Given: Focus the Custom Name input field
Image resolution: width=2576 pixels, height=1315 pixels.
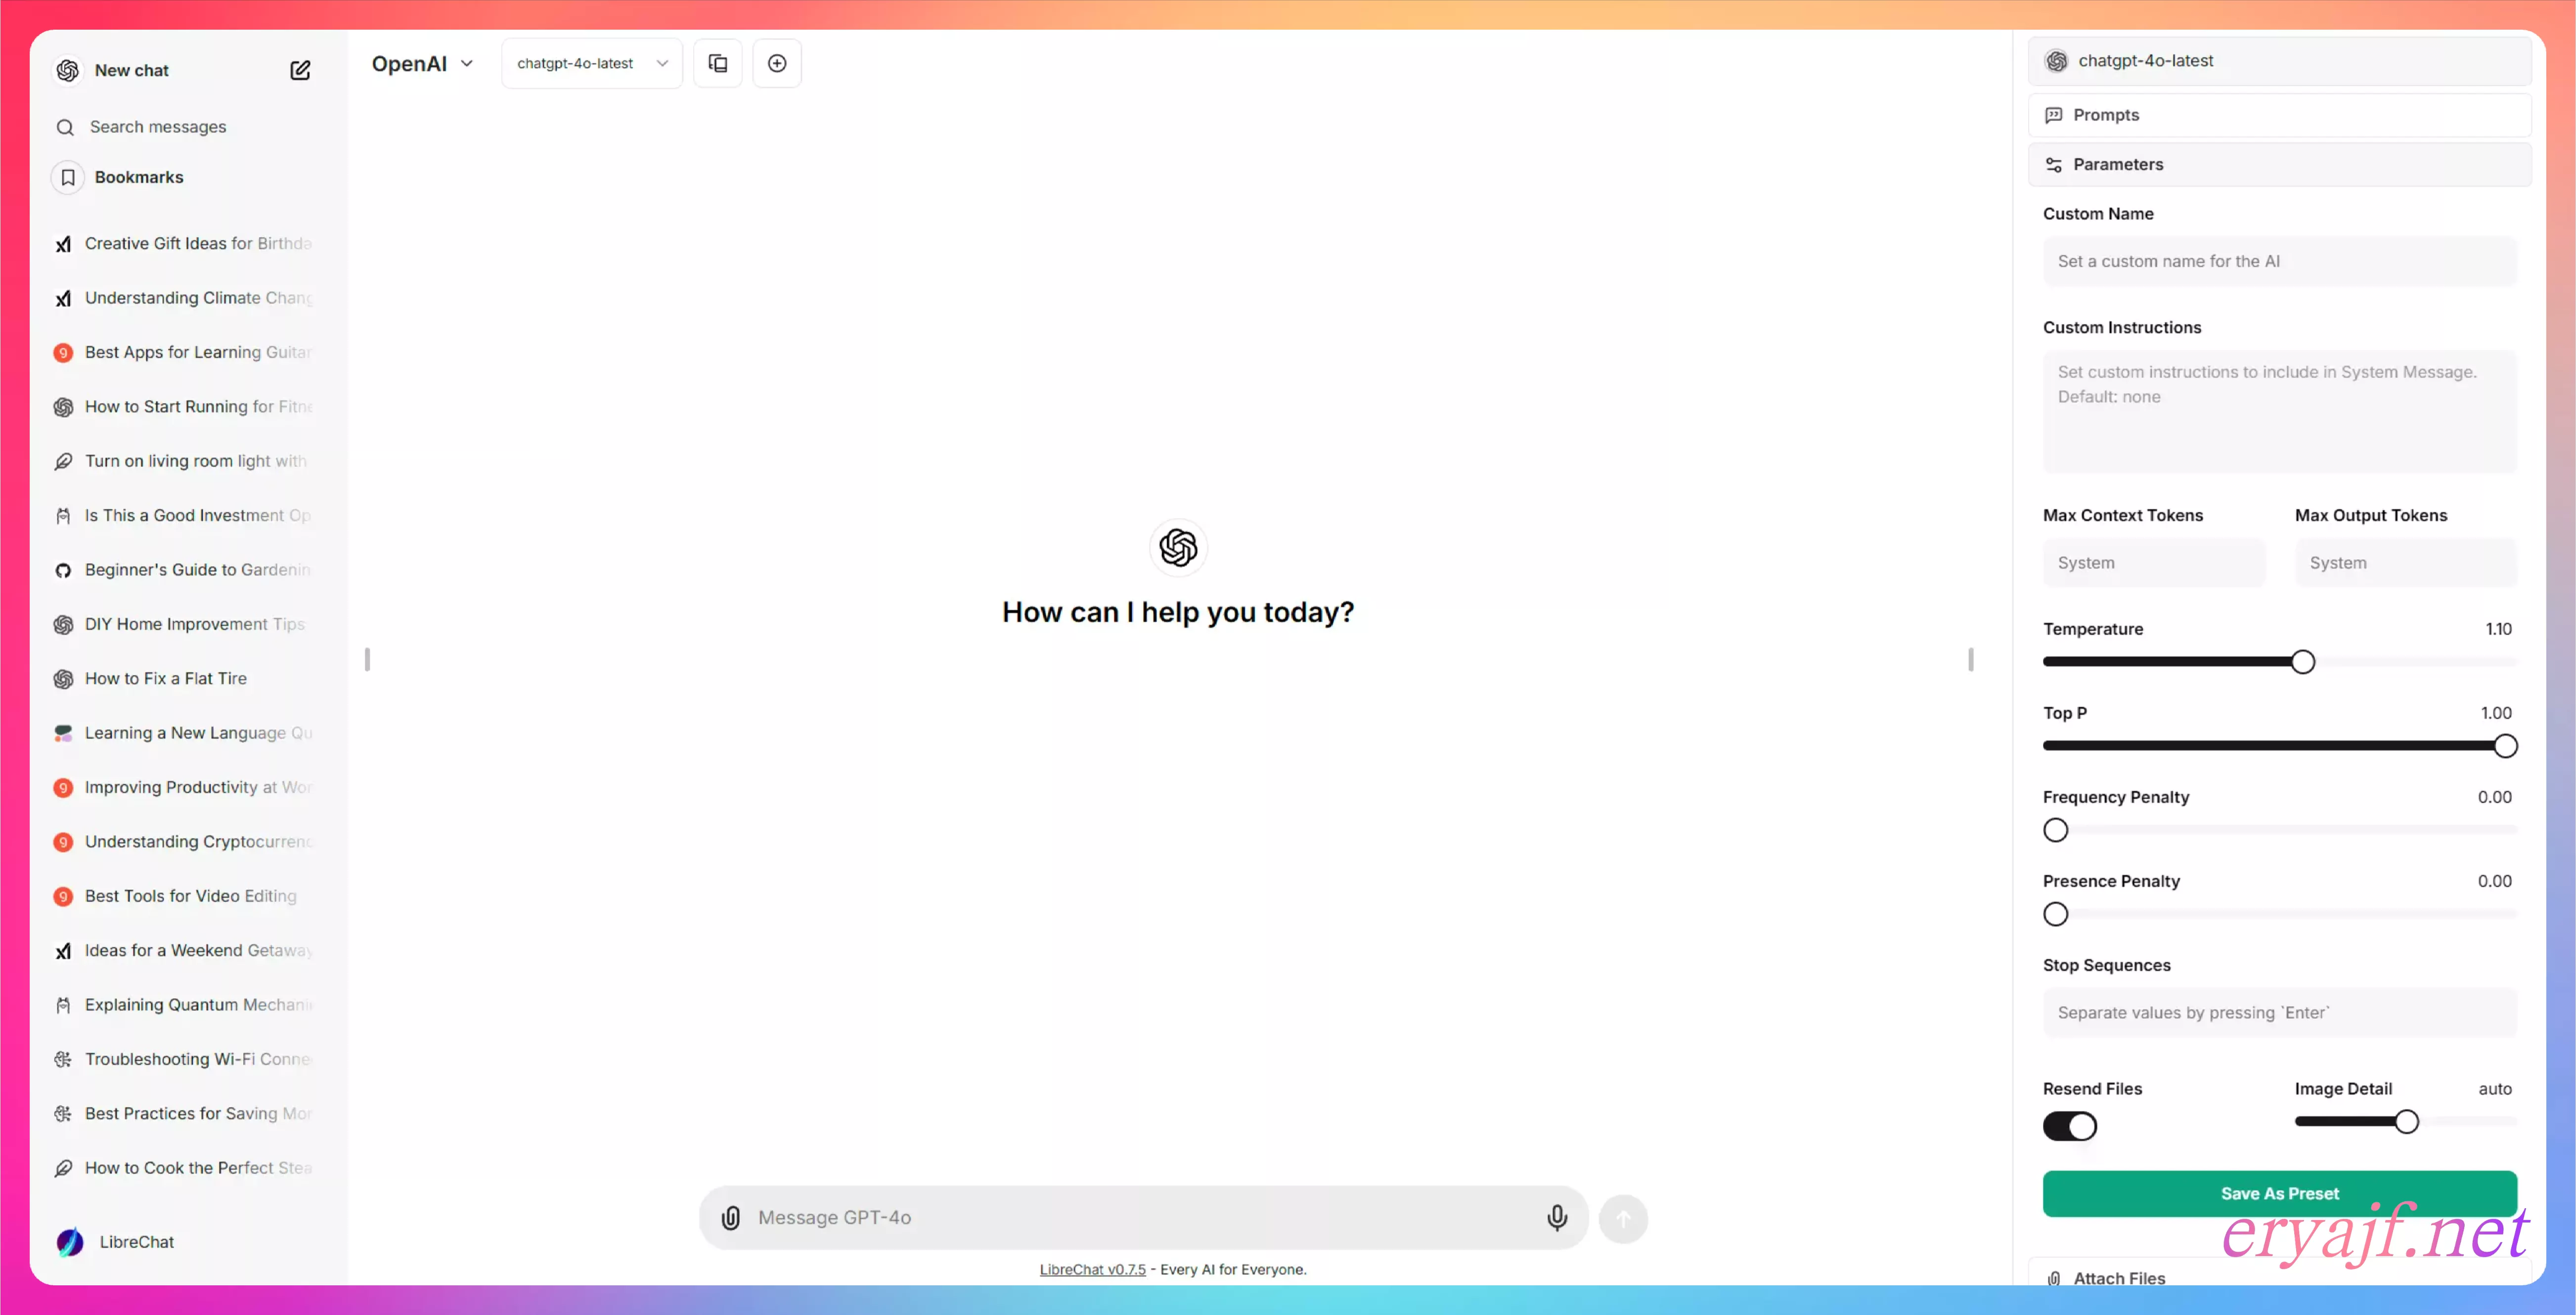Looking at the screenshot, I should tap(2279, 261).
